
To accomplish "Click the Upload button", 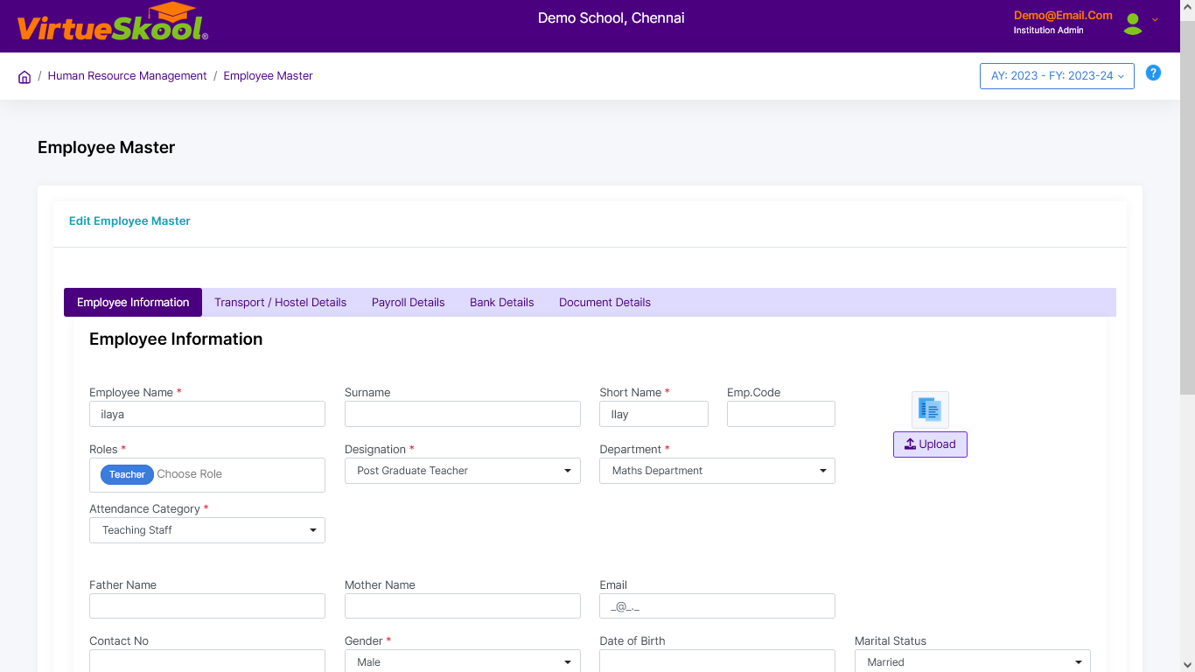I will (930, 444).
